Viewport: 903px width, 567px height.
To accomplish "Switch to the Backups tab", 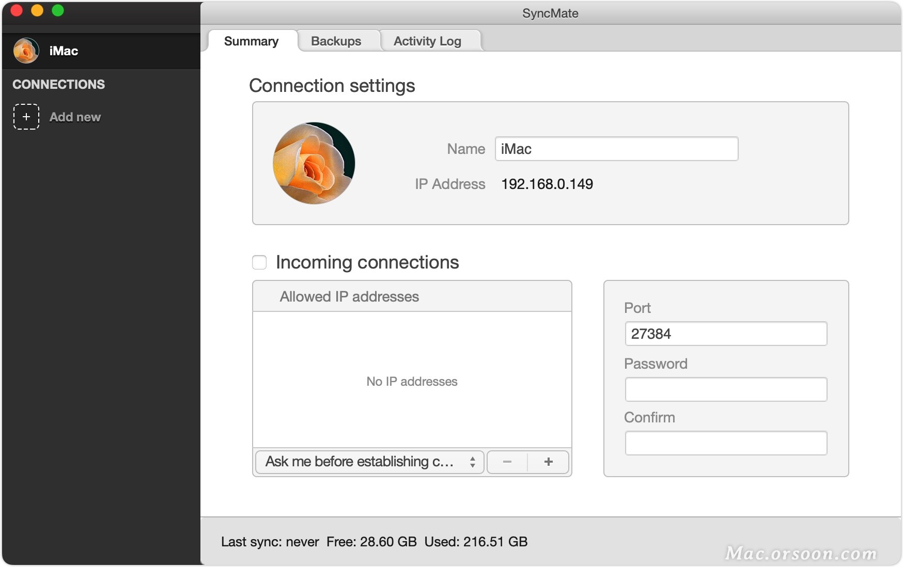I will pos(336,40).
